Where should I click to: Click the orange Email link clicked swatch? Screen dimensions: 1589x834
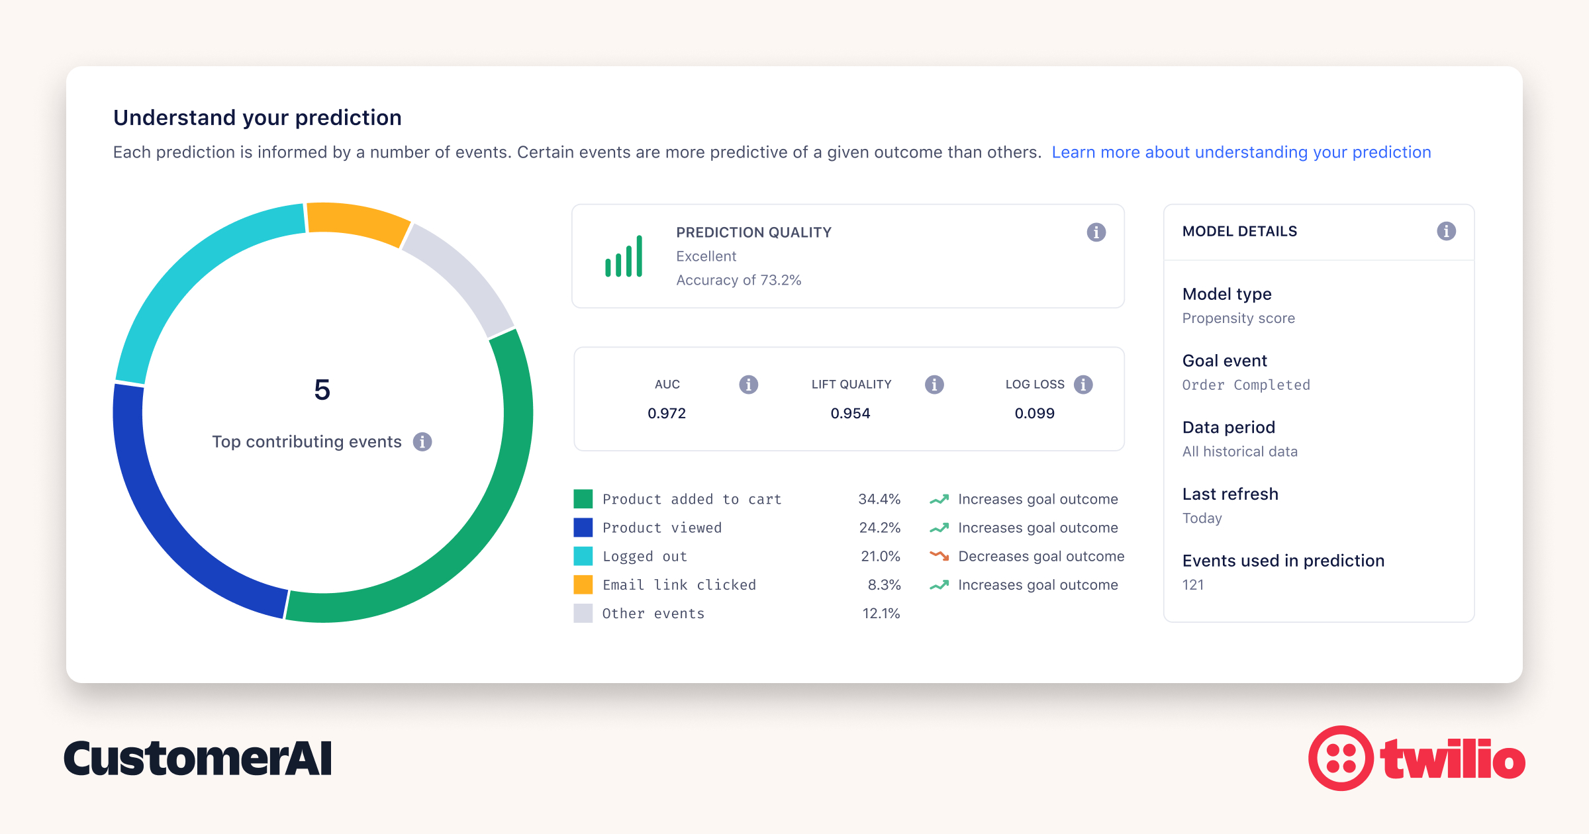point(583,584)
